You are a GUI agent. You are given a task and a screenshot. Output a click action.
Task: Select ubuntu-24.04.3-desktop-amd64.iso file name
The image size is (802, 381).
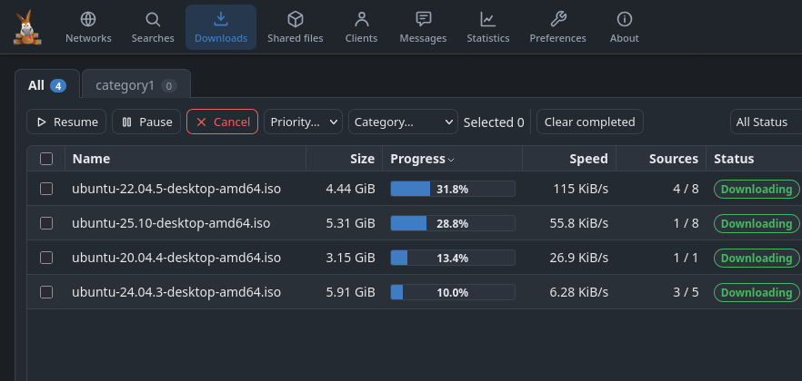[x=176, y=292]
